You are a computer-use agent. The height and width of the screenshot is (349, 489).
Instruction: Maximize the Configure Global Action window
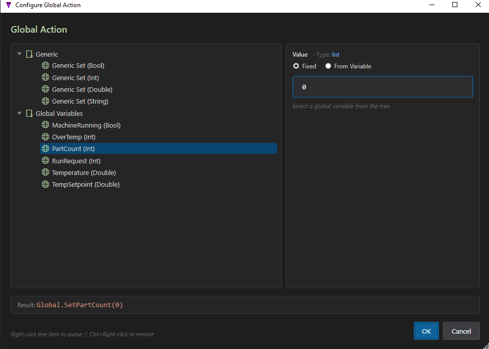pyautogui.click(x=455, y=5)
